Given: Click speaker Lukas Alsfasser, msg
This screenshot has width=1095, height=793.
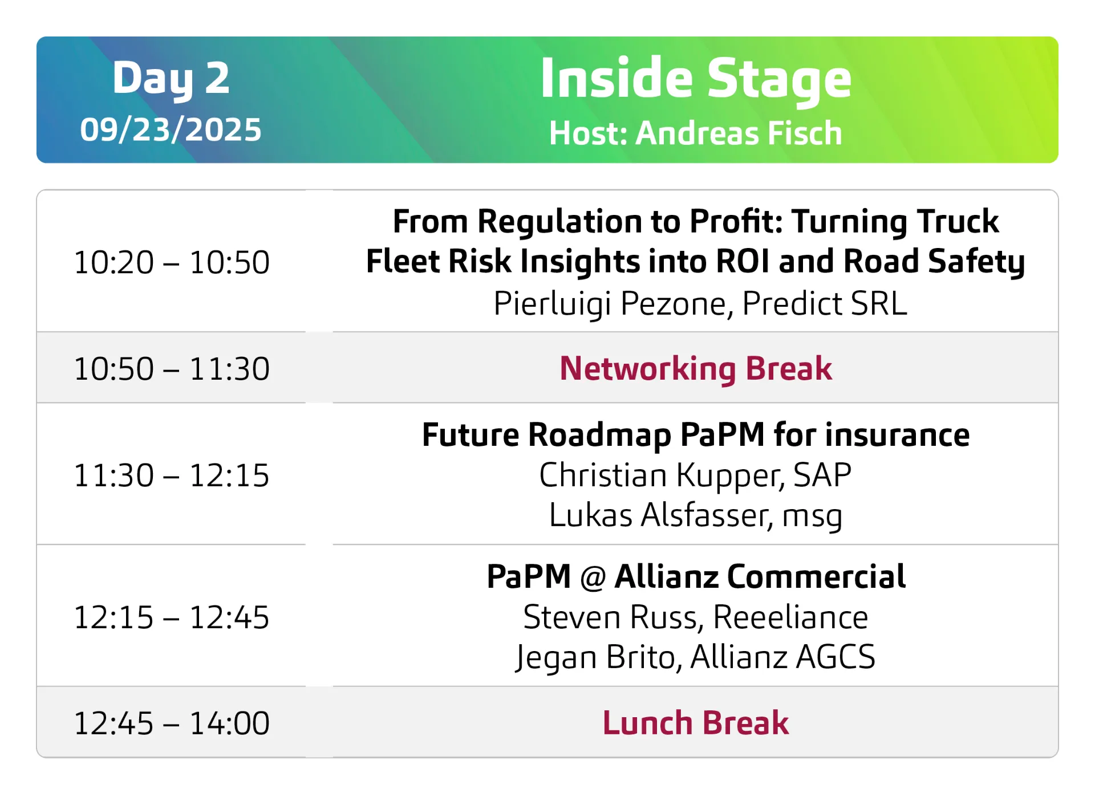Looking at the screenshot, I should (695, 515).
